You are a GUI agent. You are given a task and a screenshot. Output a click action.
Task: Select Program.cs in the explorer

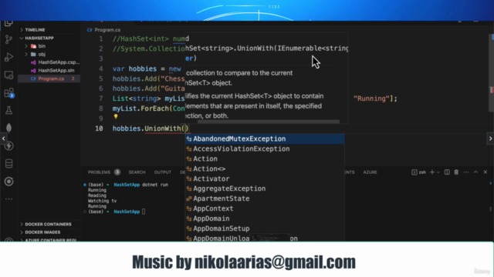click(x=49, y=78)
